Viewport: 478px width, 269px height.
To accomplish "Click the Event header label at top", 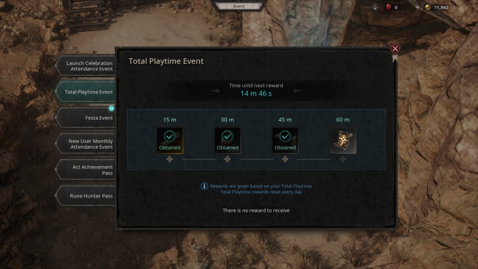I will click(239, 6).
